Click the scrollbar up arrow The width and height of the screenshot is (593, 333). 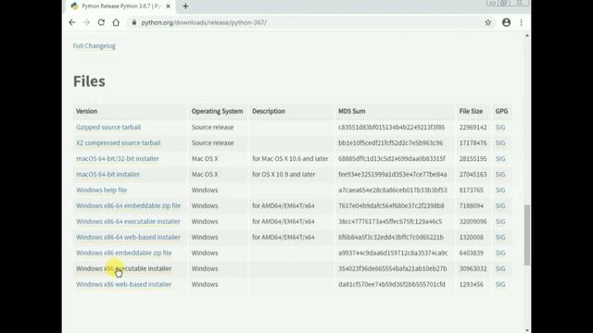pyautogui.click(x=527, y=35)
